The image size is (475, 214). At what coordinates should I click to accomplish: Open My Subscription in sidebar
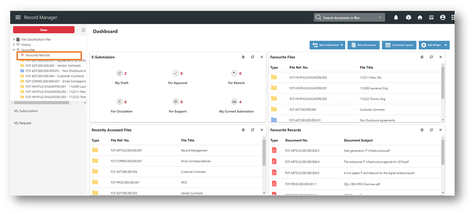point(26,111)
